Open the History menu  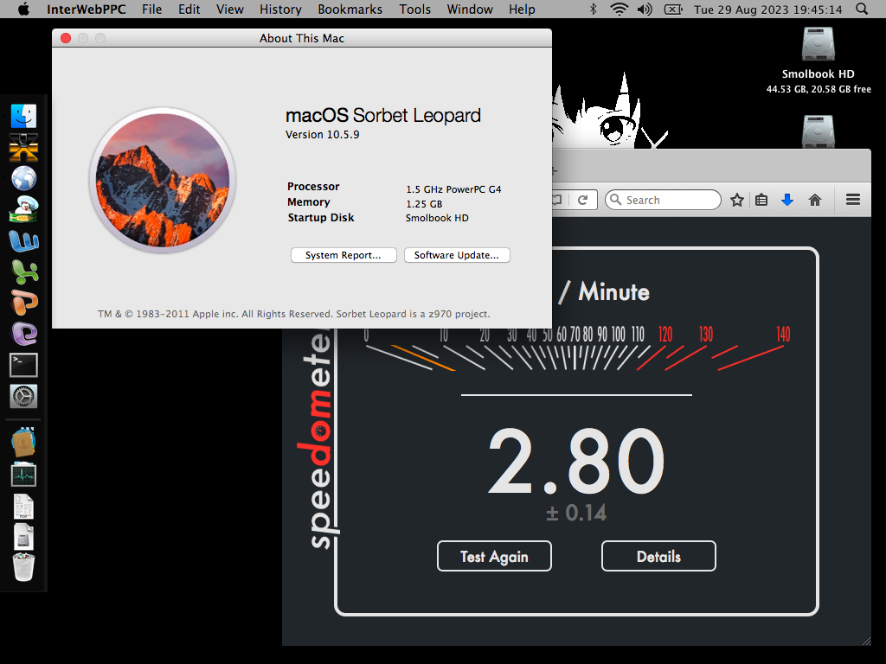click(x=280, y=9)
